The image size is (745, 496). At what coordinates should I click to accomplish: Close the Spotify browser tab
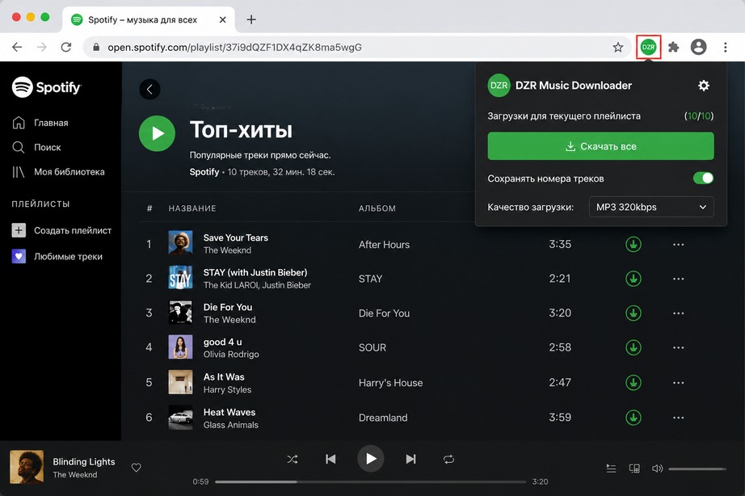point(222,19)
